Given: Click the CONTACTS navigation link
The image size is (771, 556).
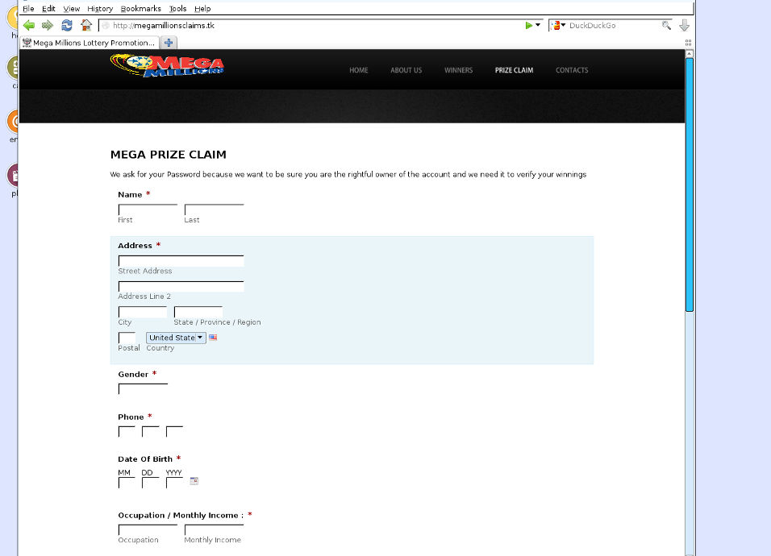Looking at the screenshot, I should 572,70.
